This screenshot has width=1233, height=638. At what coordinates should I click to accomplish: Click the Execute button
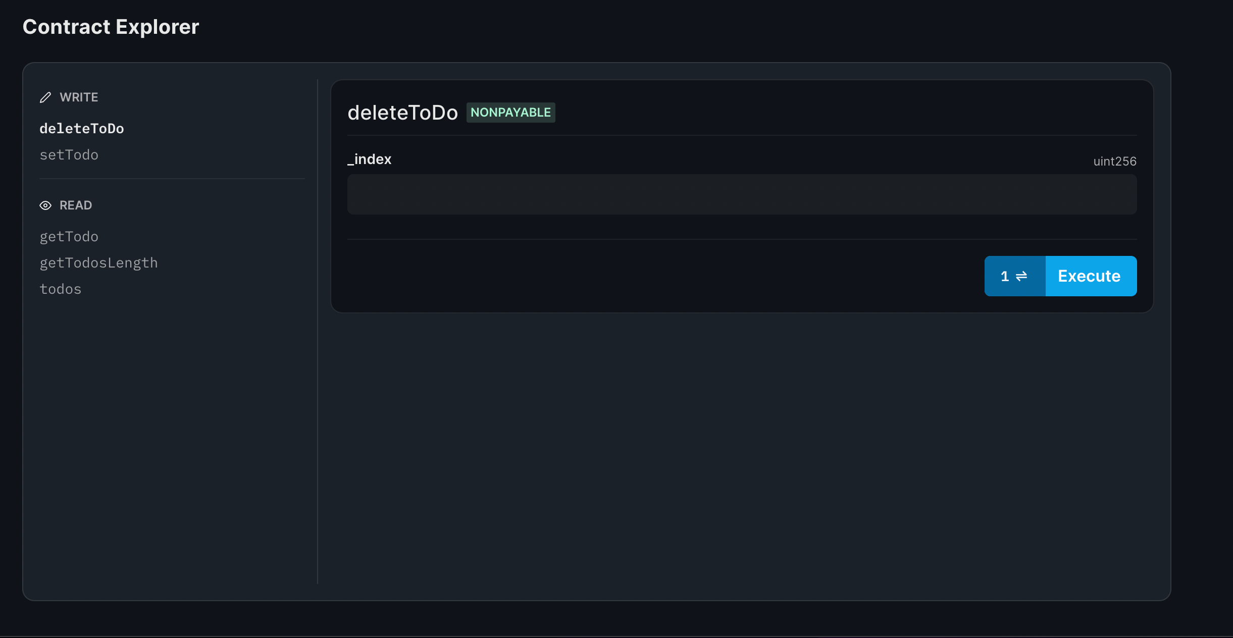click(x=1089, y=276)
